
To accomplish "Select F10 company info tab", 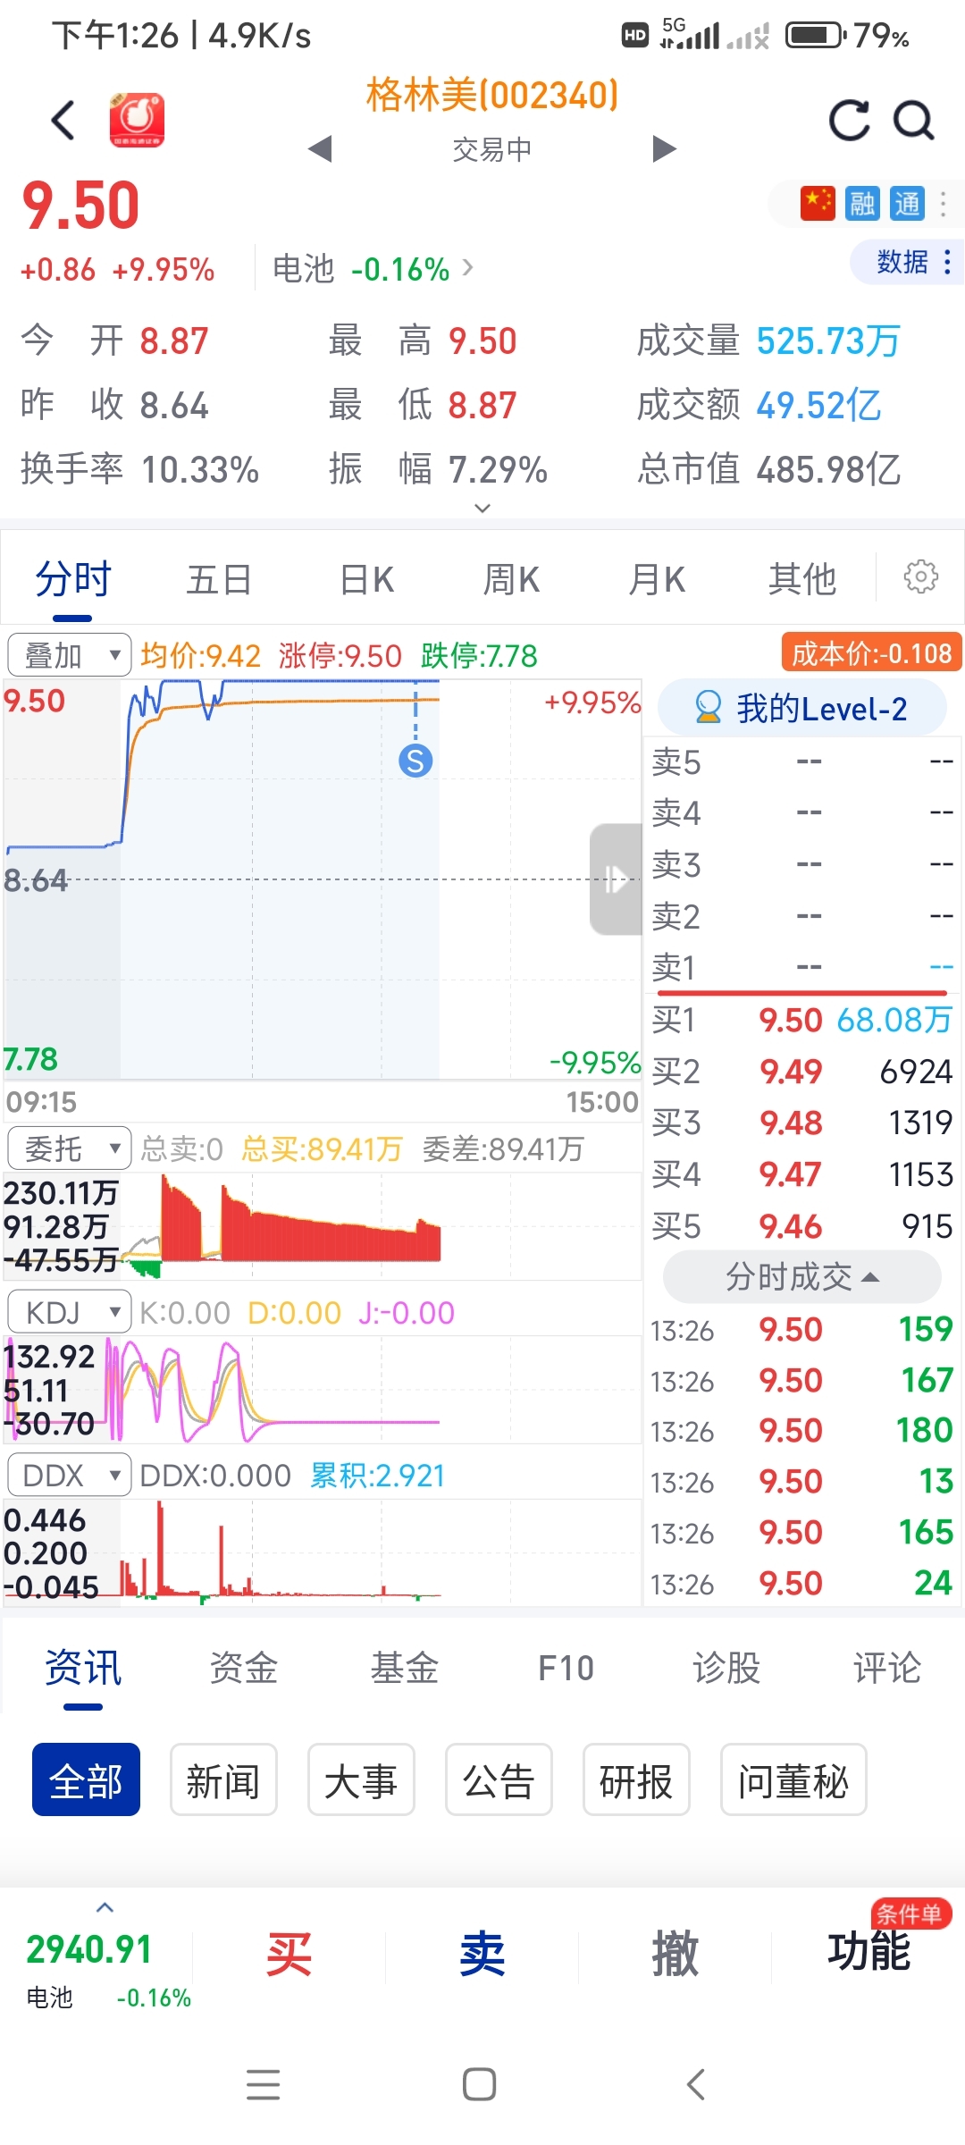I will click(566, 1668).
